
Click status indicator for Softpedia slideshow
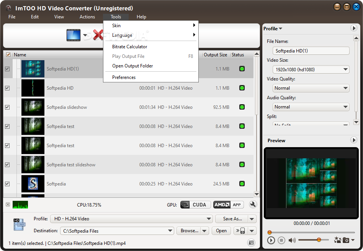click(x=242, y=107)
